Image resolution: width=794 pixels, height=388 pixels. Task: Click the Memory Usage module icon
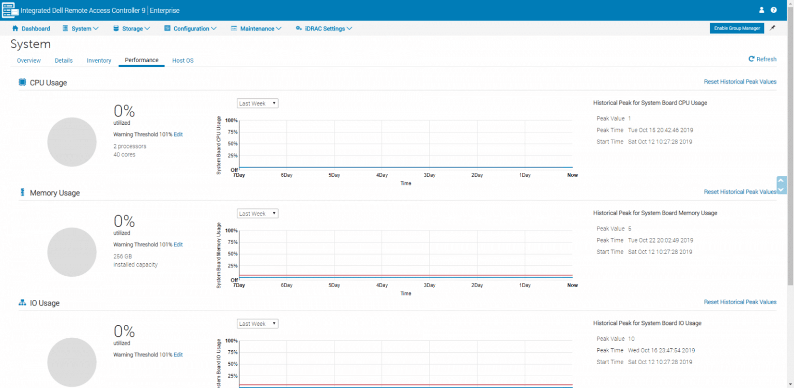tap(22, 192)
